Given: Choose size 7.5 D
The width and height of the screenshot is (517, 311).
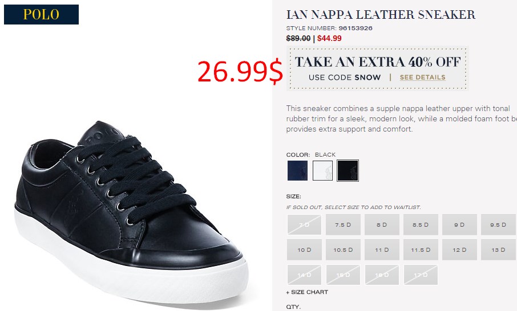Looking at the screenshot, I should click(x=343, y=225).
